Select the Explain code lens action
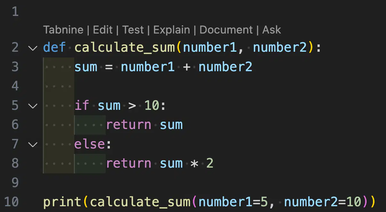 click(x=172, y=30)
